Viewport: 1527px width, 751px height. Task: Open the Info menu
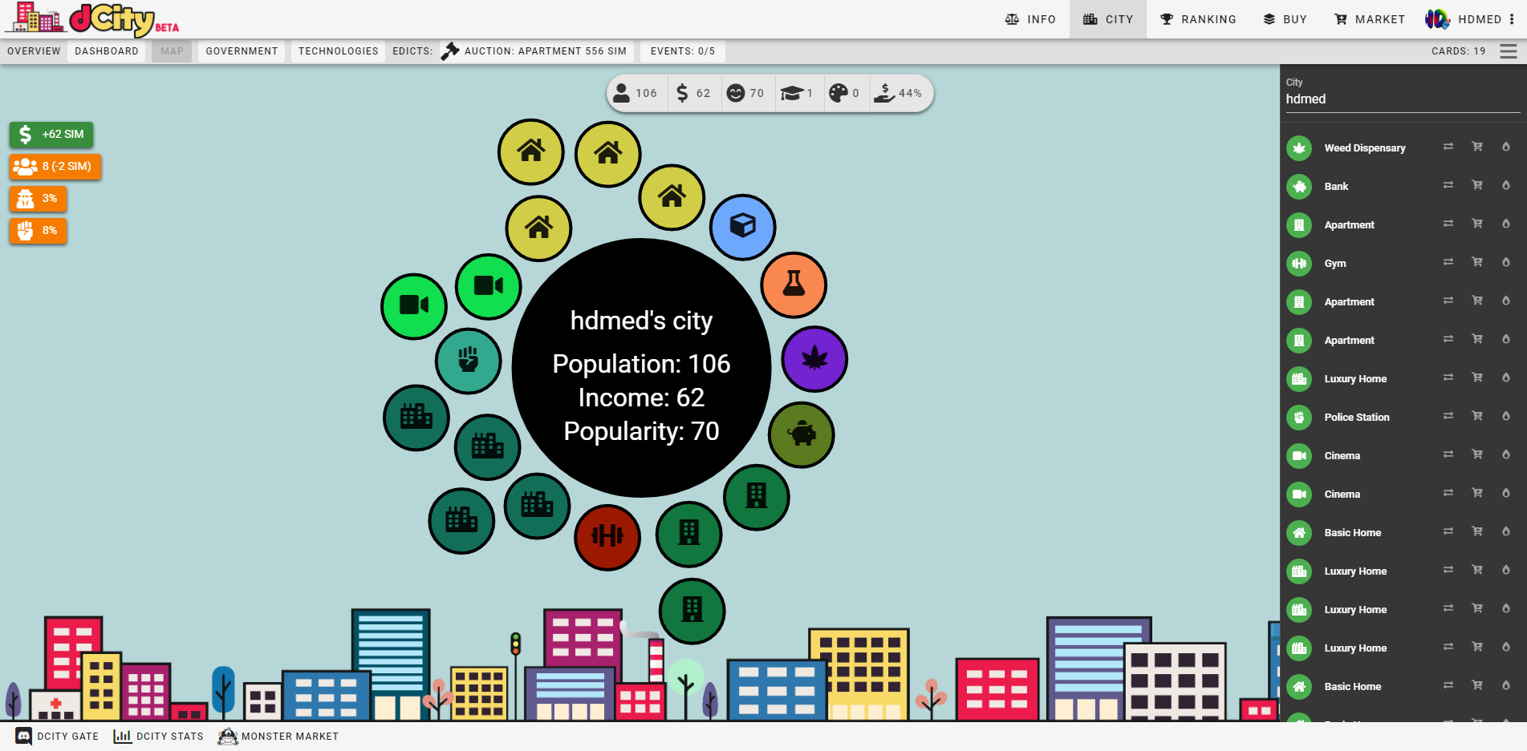pyautogui.click(x=1030, y=19)
